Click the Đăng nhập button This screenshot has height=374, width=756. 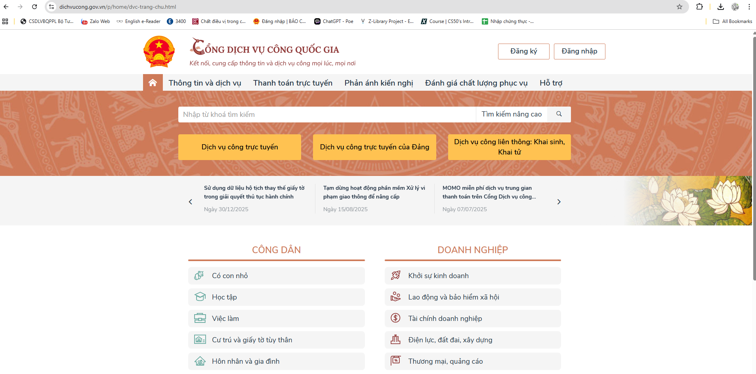coord(579,52)
